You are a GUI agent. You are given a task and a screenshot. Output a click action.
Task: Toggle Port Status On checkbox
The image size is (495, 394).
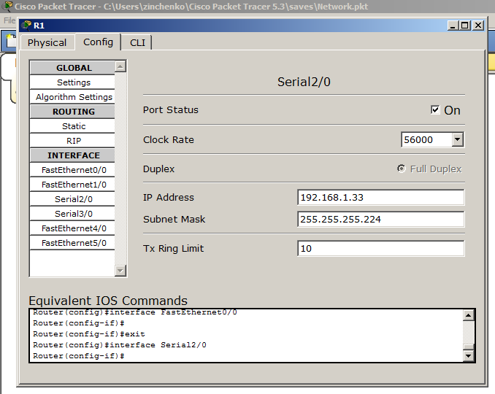pos(435,109)
